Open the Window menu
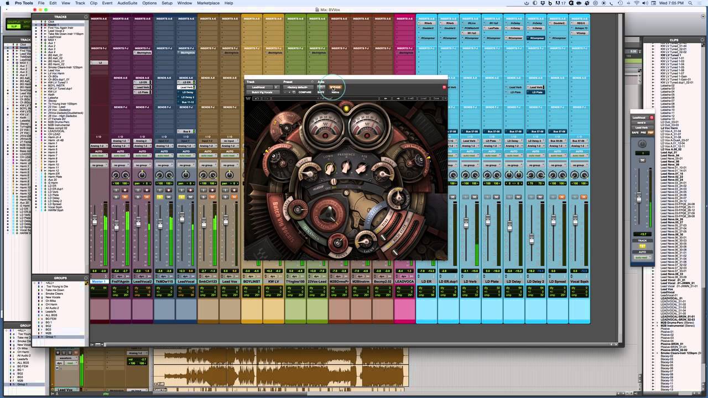Viewport: 708px width, 398px height. pyautogui.click(x=185, y=3)
